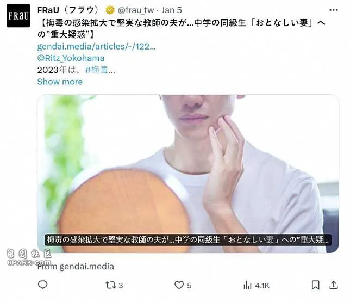The height and width of the screenshot is (302, 350).
Task: Click the #梅毒 hashtag
Action: (97, 70)
